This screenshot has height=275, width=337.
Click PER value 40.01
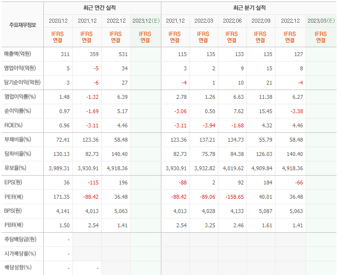click(x=266, y=197)
